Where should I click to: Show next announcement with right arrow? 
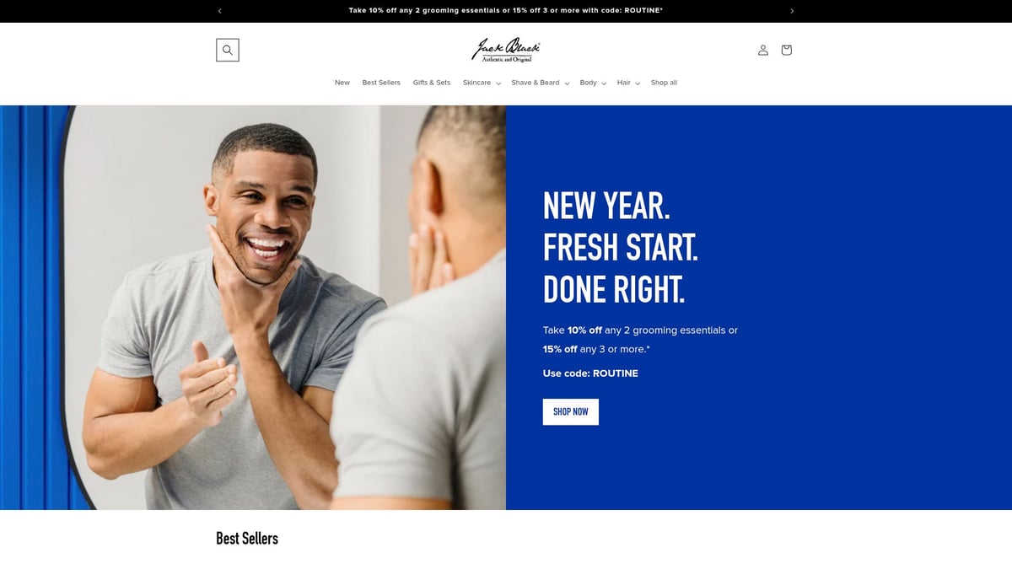click(x=792, y=11)
